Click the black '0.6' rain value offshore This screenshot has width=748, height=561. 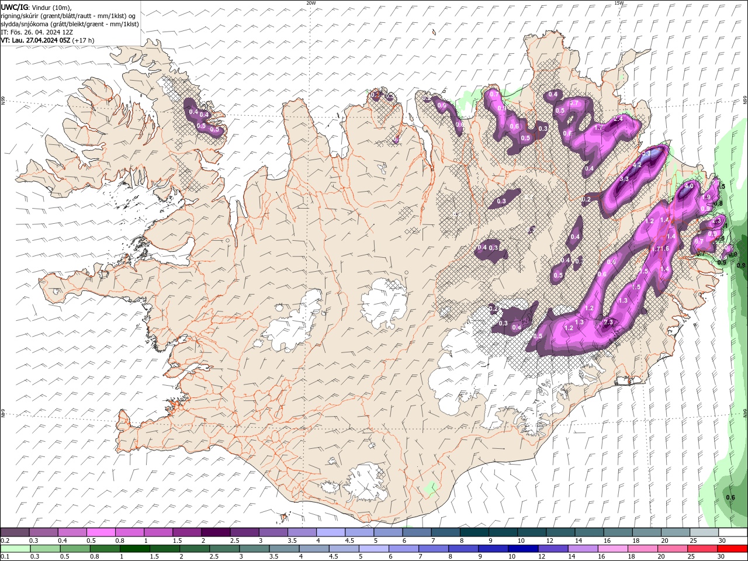[x=730, y=497]
